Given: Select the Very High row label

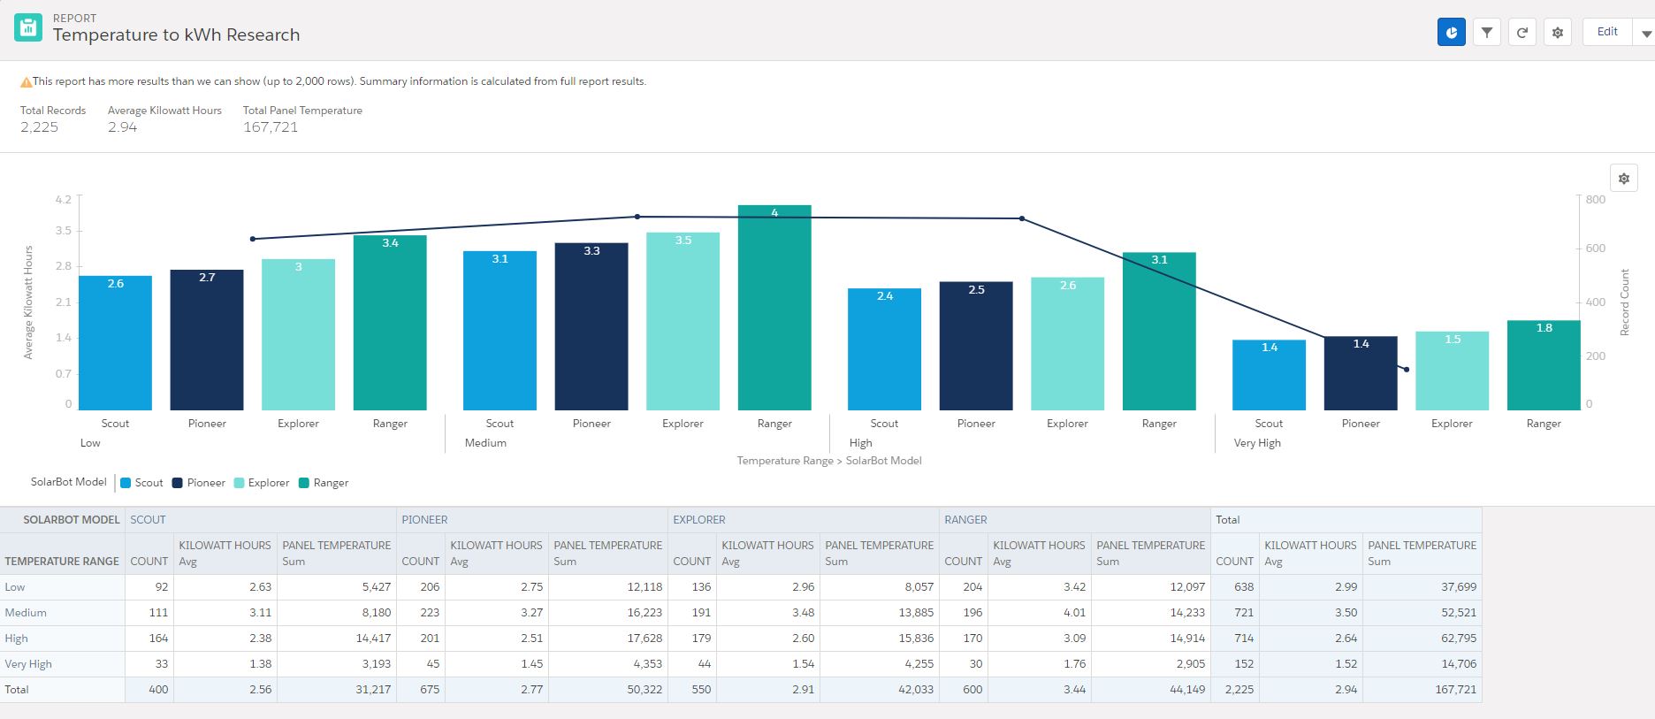Looking at the screenshot, I should pos(28,664).
